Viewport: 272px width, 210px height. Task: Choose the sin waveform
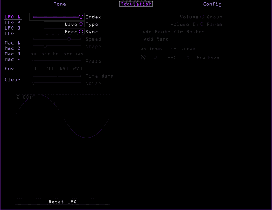(46, 54)
